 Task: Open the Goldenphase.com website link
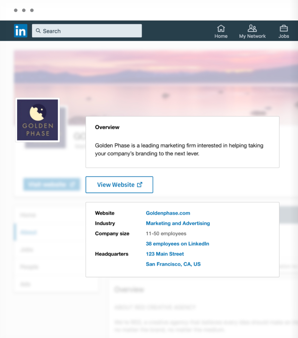coord(168,213)
